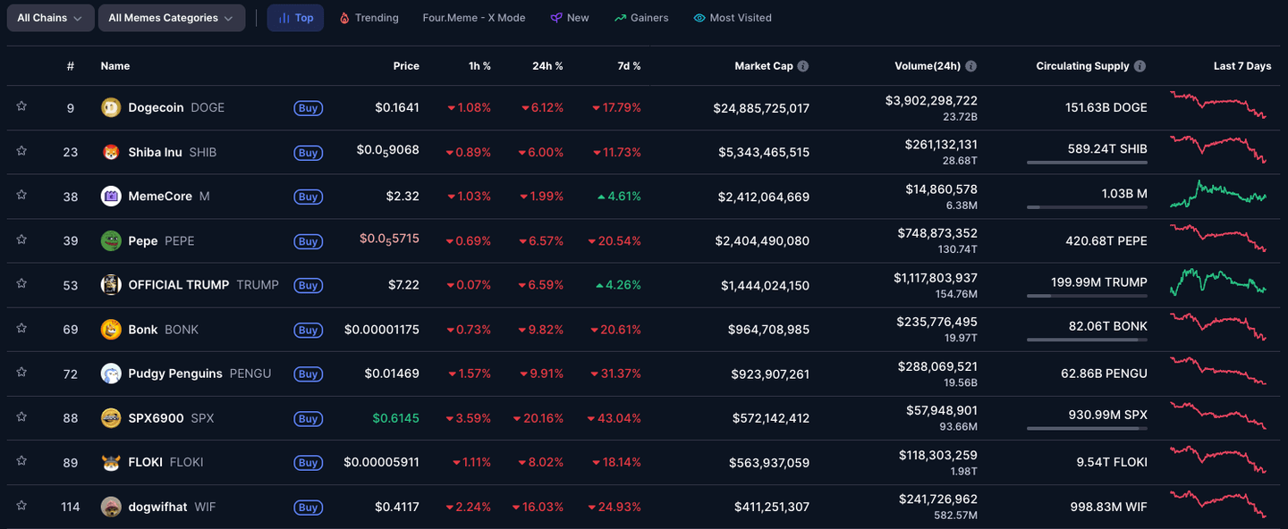Click the Bonk coin logo icon
This screenshot has height=529, width=1288.
click(x=111, y=330)
